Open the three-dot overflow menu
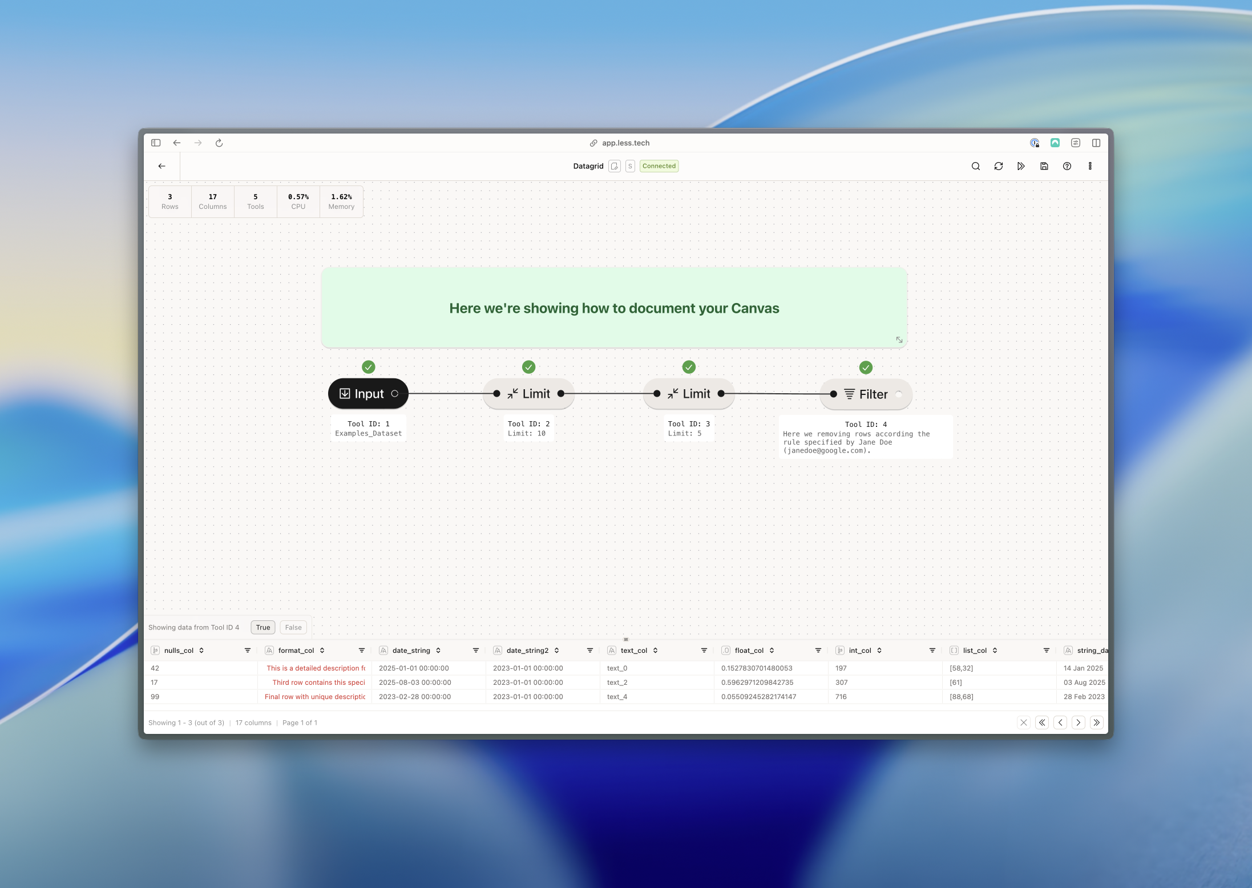Viewport: 1252px width, 888px height. pyautogui.click(x=1090, y=166)
